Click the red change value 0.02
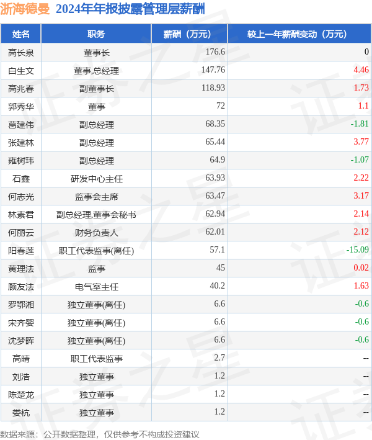The width and height of the screenshot is (372, 440). (x=361, y=267)
